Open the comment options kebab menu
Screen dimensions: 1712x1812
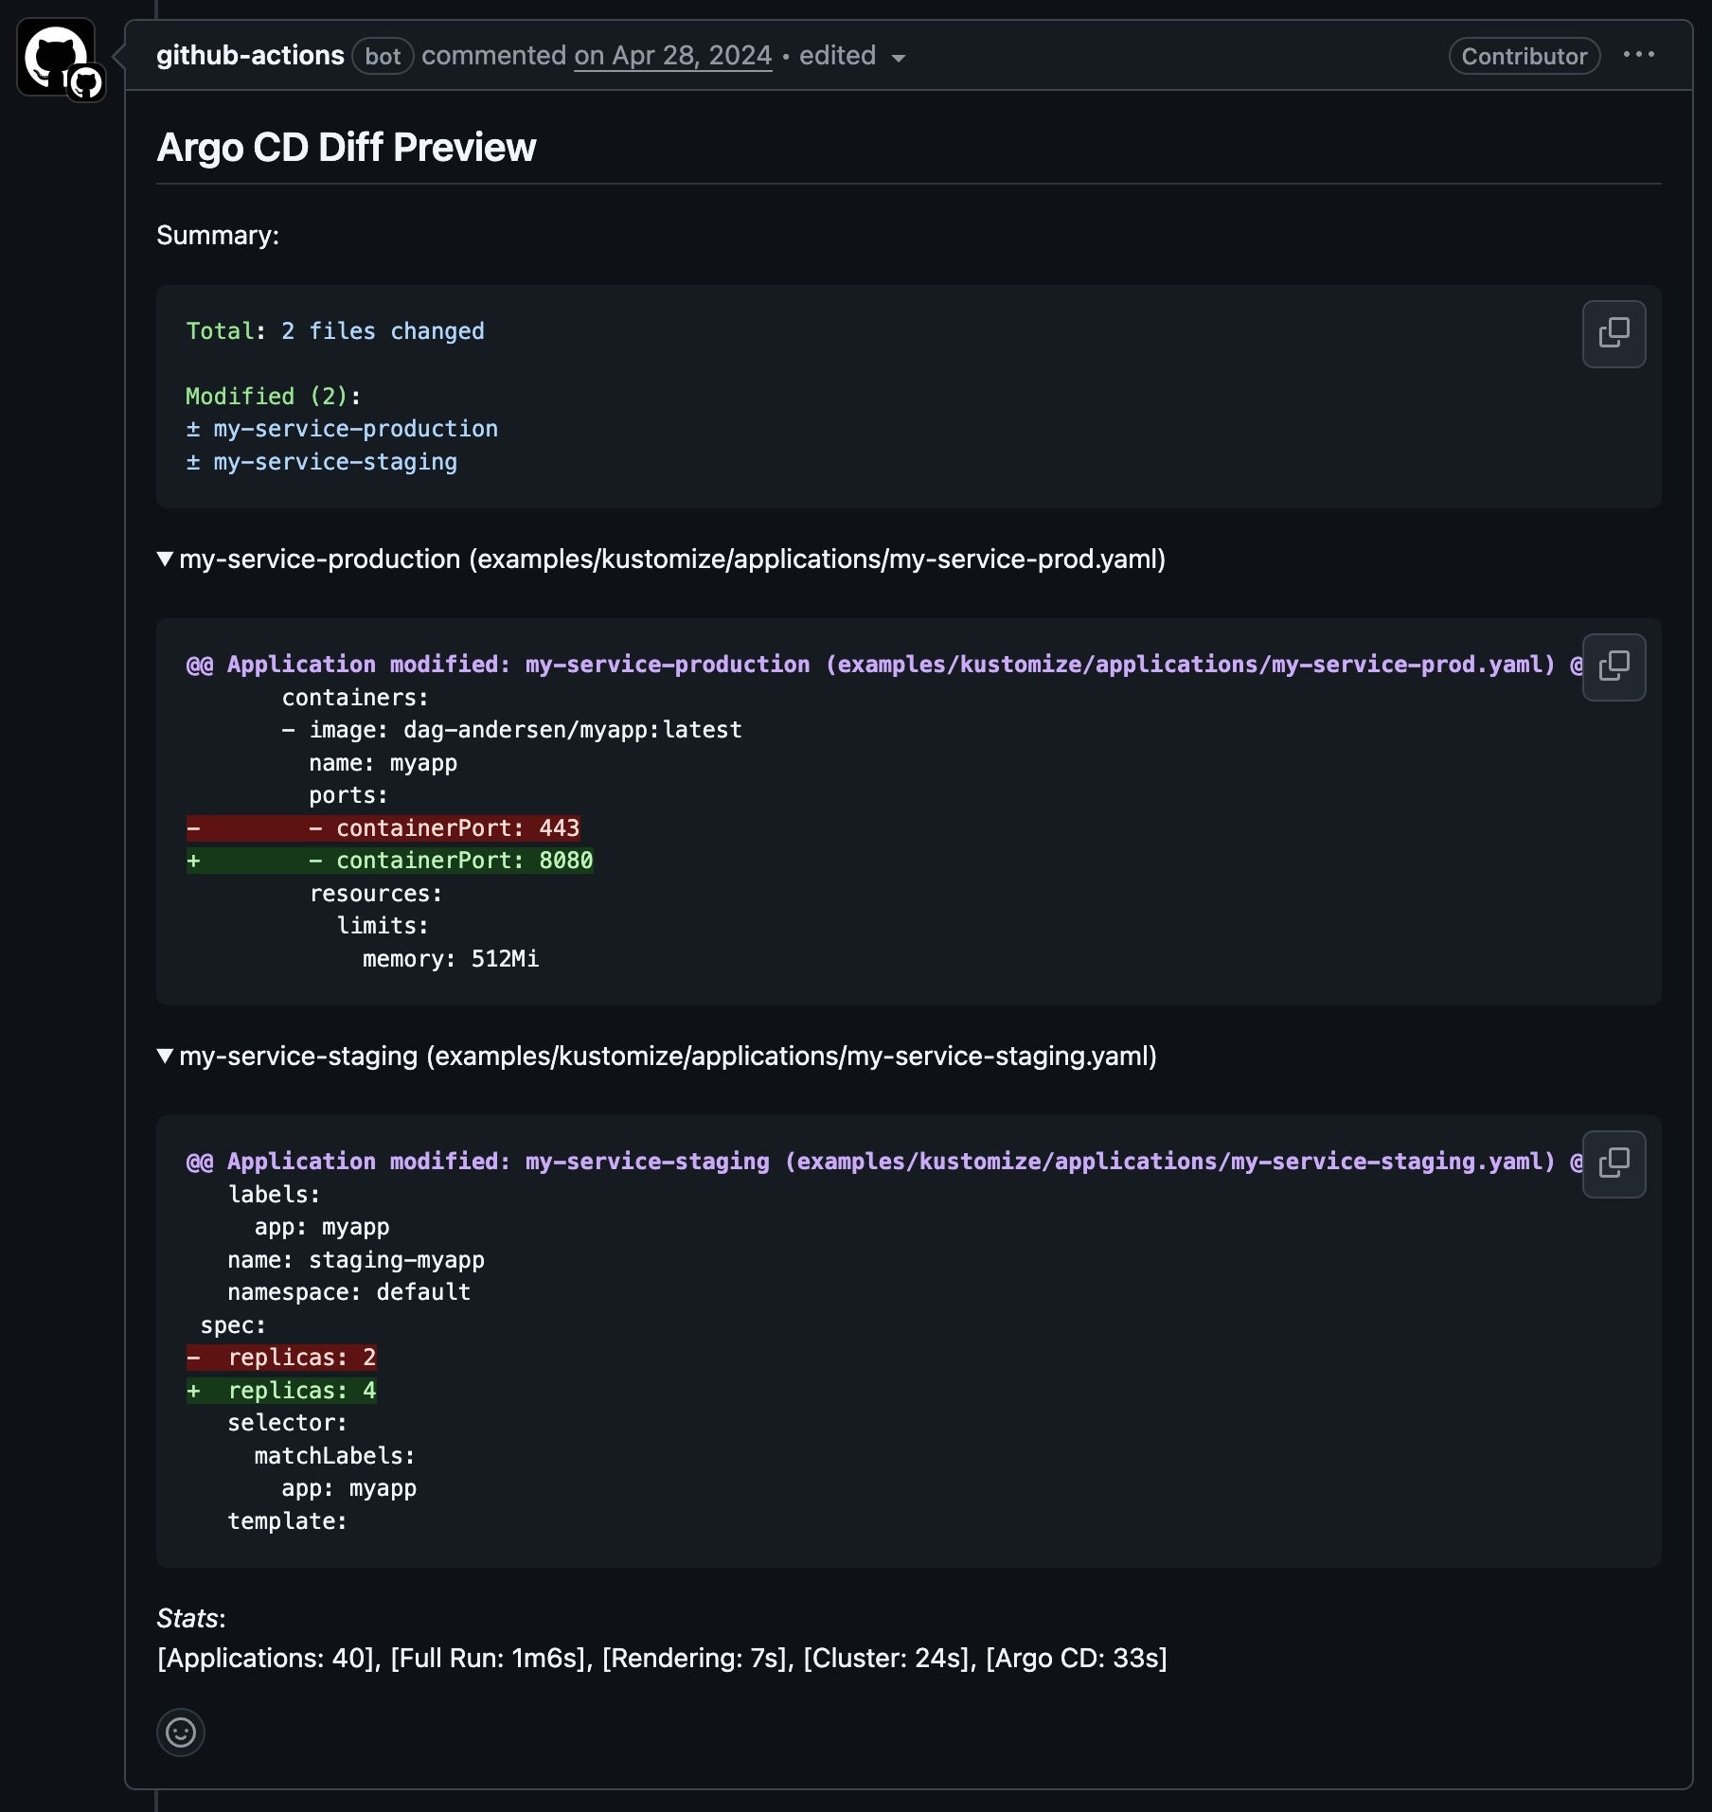(1639, 55)
